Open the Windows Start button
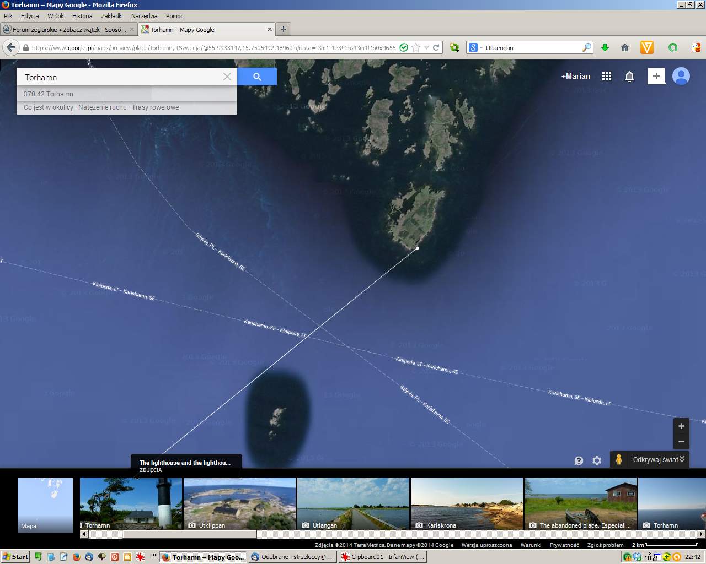This screenshot has width=706, height=564. (15, 557)
